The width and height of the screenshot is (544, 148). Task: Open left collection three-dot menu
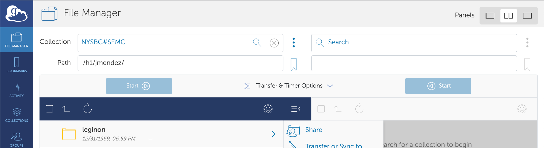[x=294, y=43]
